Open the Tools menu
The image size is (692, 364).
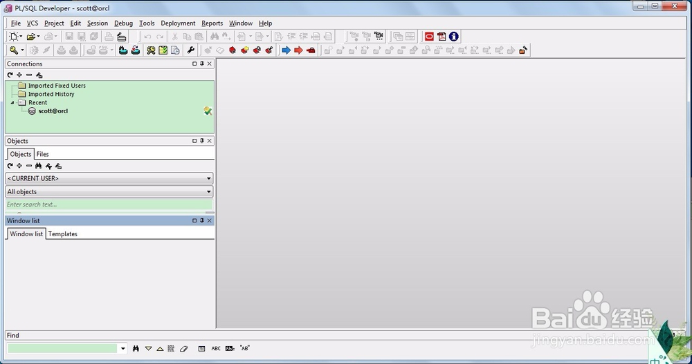click(x=147, y=23)
